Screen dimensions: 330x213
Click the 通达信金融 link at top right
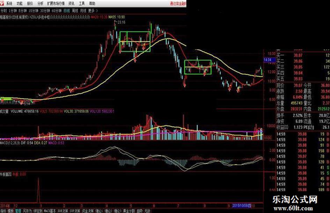[178, 3]
